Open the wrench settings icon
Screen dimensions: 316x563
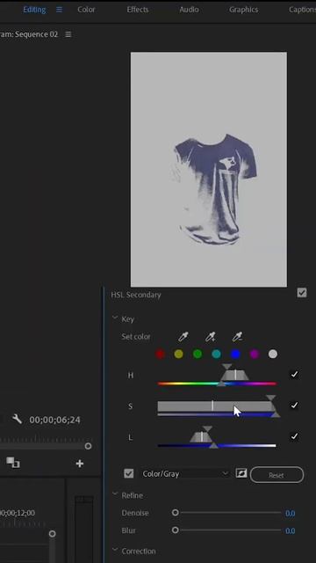[x=17, y=419]
